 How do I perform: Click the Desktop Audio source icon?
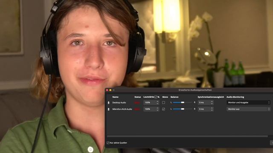tap(109, 103)
